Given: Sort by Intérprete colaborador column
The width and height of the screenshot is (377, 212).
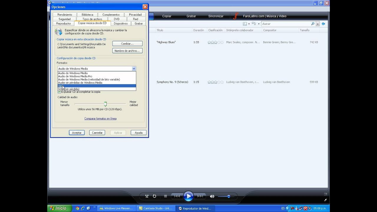Looking at the screenshot, I should click(x=240, y=30).
